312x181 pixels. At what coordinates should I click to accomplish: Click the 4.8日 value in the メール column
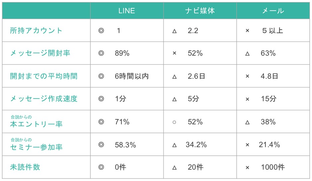(269, 76)
